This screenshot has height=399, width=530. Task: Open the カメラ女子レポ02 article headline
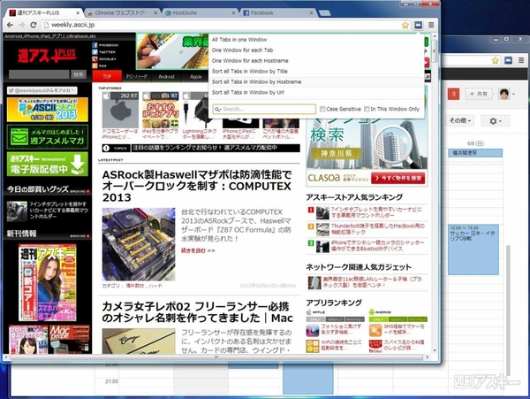click(x=197, y=312)
